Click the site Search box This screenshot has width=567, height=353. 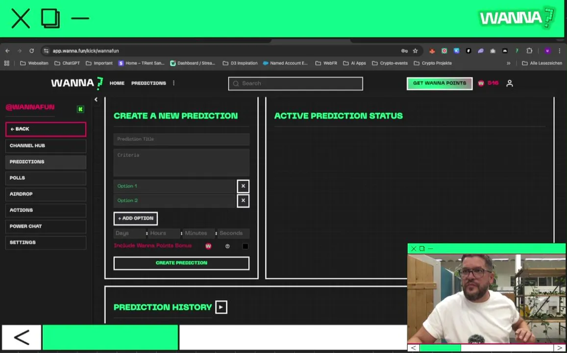click(296, 83)
